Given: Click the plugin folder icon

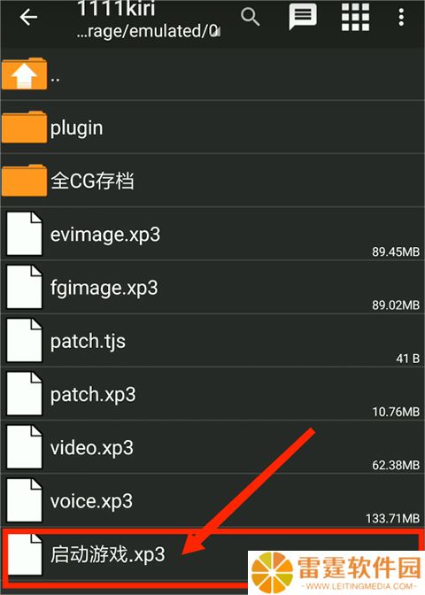Looking at the screenshot, I should pos(24,127).
